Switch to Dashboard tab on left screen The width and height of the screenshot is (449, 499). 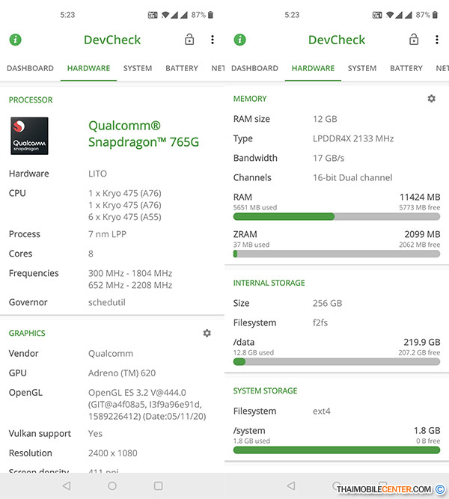click(30, 68)
